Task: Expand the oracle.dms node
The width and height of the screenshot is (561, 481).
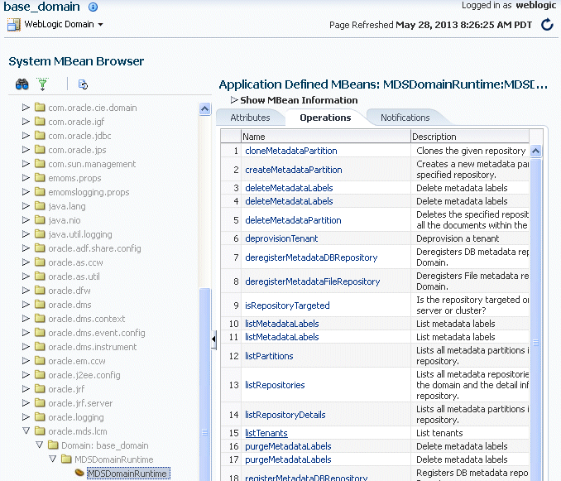Action: tap(26, 304)
